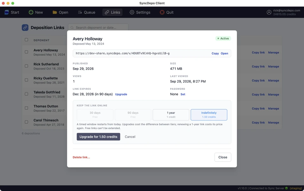Viewport: 304px width, 191px height.
Task: Select the 1 year tier option
Action: click(171, 115)
